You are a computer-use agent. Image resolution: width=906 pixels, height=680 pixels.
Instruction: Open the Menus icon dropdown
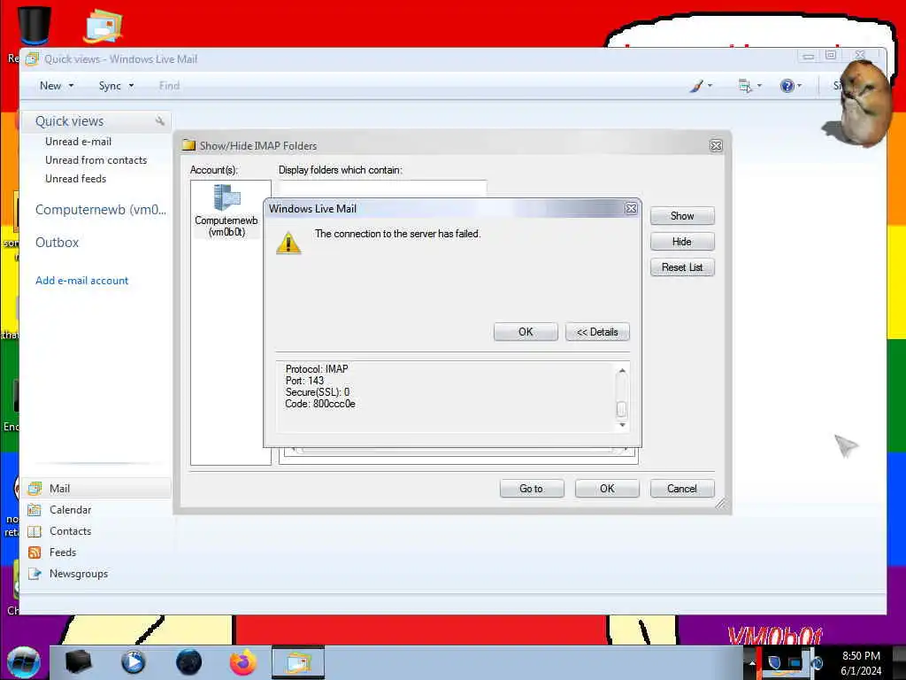click(x=749, y=86)
